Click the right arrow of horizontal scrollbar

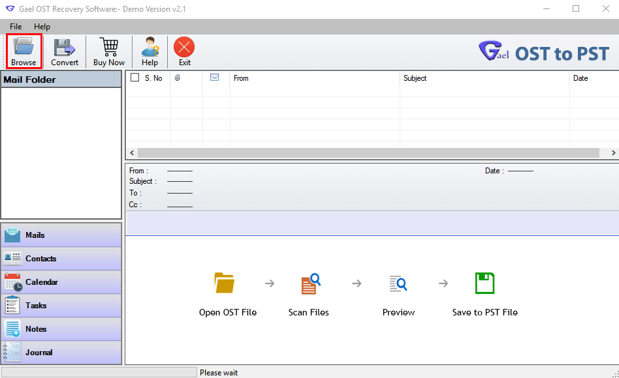(x=613, y=153)
